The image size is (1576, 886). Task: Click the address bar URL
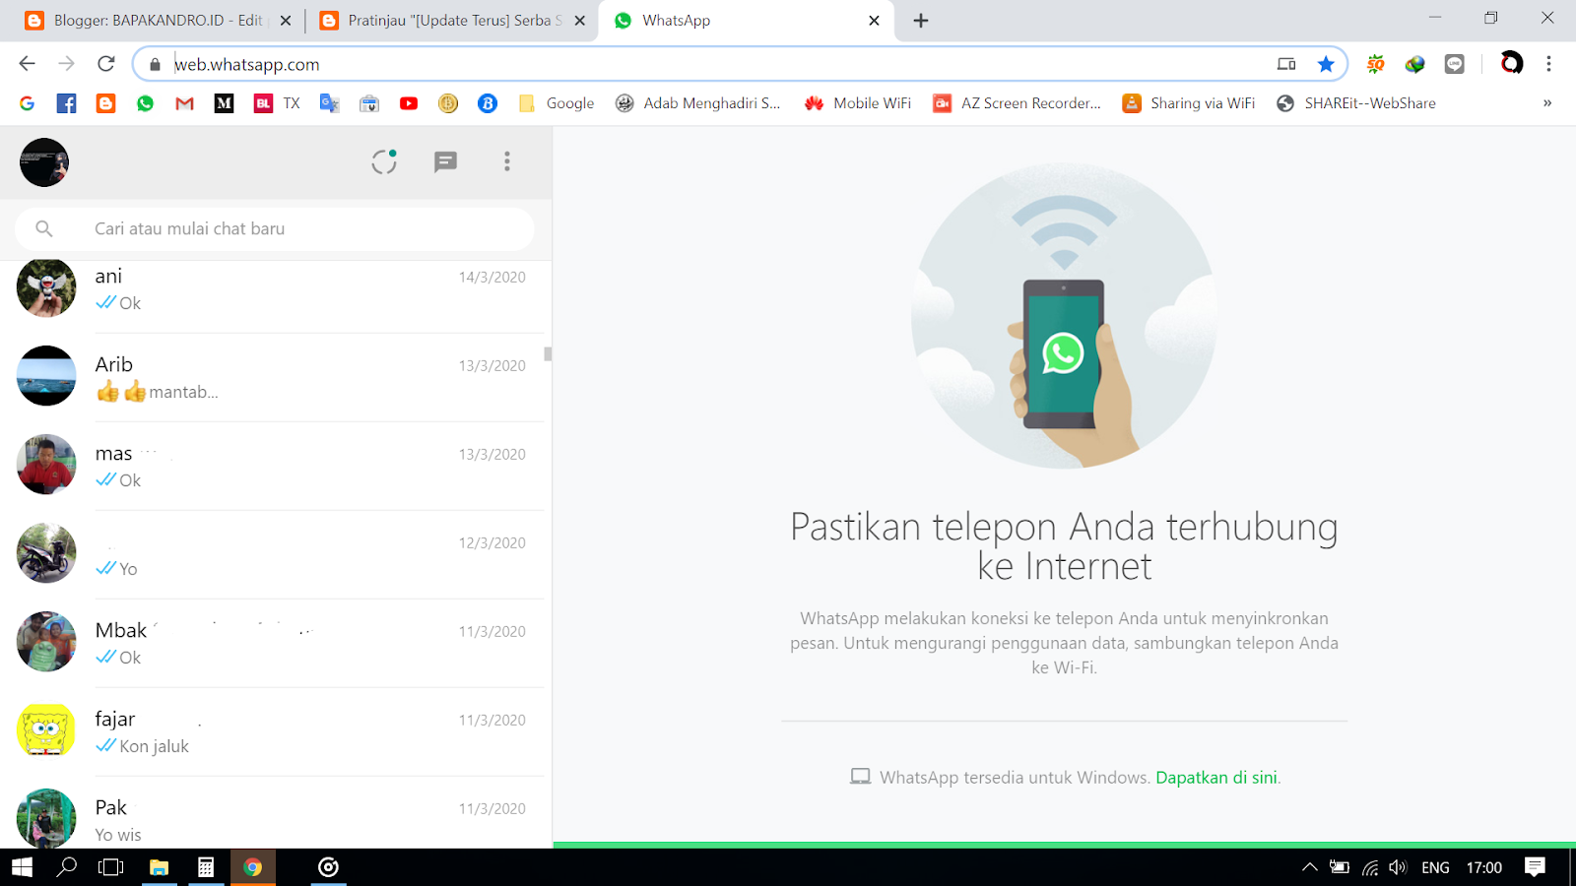coord(247,64)
